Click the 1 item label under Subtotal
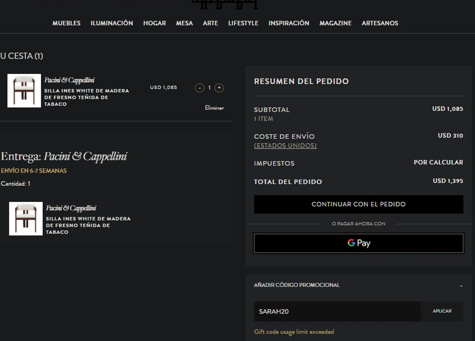 pyautogui.click(x=263, y=119)
